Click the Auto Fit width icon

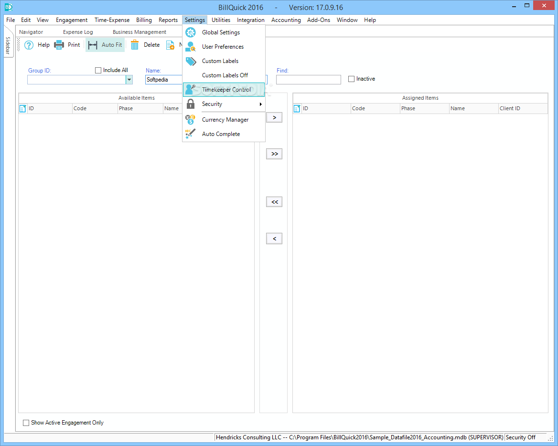coord(93,45)
